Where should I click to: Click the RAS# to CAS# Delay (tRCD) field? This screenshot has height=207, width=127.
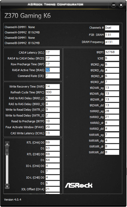[x=53, y=58]
